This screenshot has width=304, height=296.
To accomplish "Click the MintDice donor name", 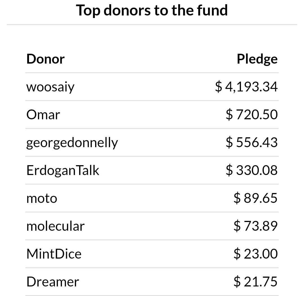I will pos(54,254).
